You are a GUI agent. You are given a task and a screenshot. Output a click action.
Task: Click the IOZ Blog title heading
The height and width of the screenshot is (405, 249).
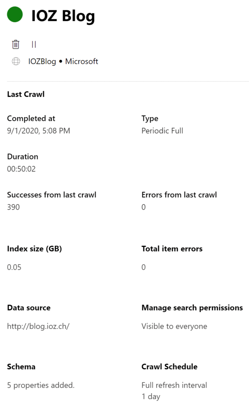point(63,16)
